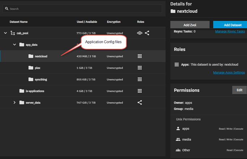
Task: Click the Other users permissions icon
Action: click(x=178, y=150)
